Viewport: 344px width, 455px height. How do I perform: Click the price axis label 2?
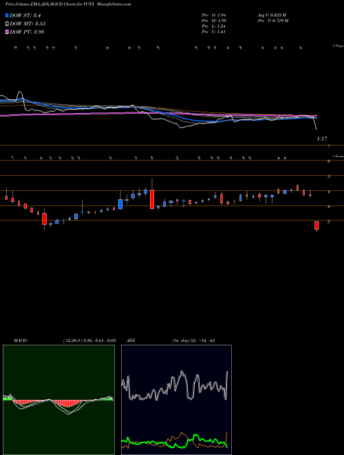tap(329, 222)
